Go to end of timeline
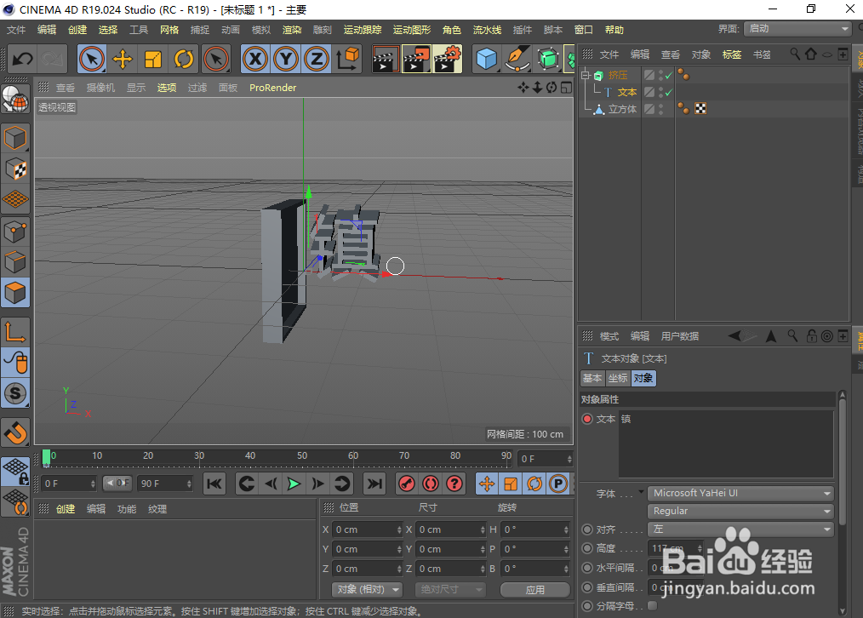 coord(374,484)
